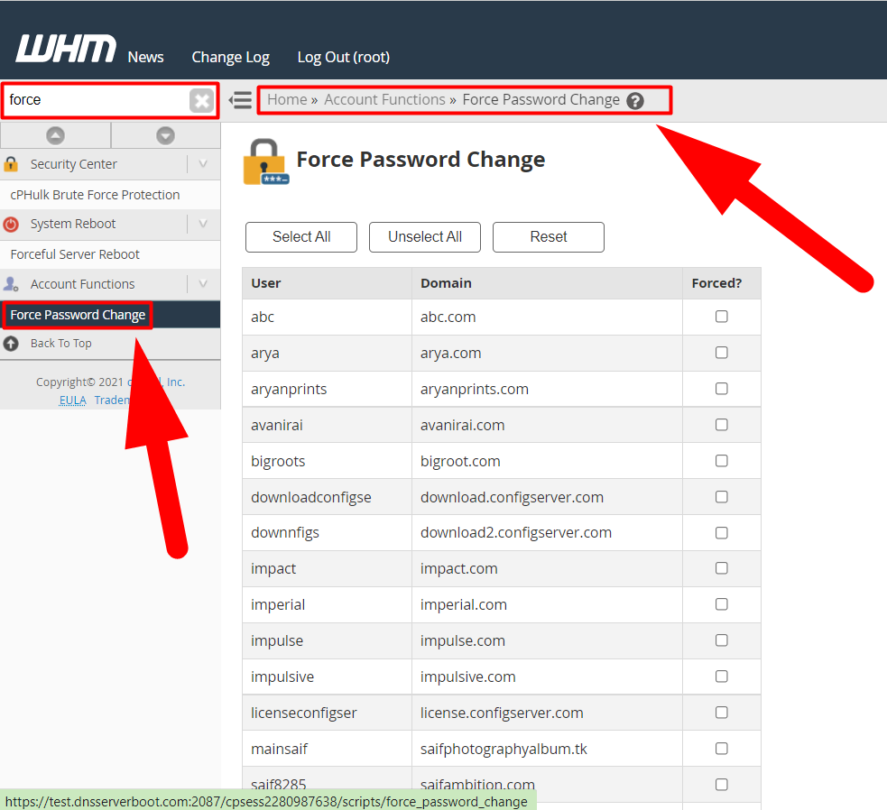The image size is (887, 810).
Task: Click domain aryanprints.com
Action: (474, 389)
